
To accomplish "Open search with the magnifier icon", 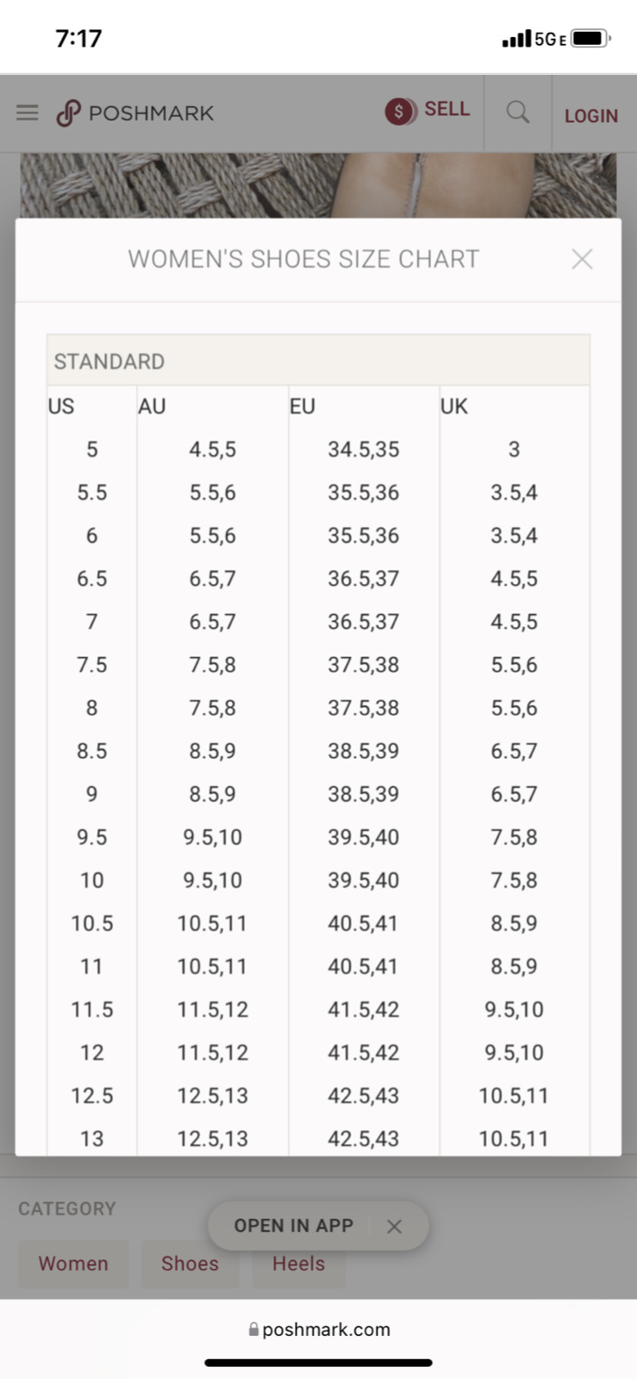I will pyautogui.click(x=517, y=112).
